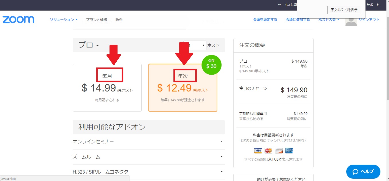
Task: Expand the オンラインセミナー add-on
Action: pyautogui.click(x=148, y=142)
